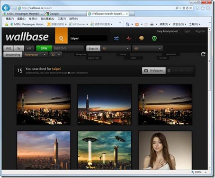This screenshot has height=178, width=215.
Task: Click the home page icon in command bar
Action: pos(128,24)
